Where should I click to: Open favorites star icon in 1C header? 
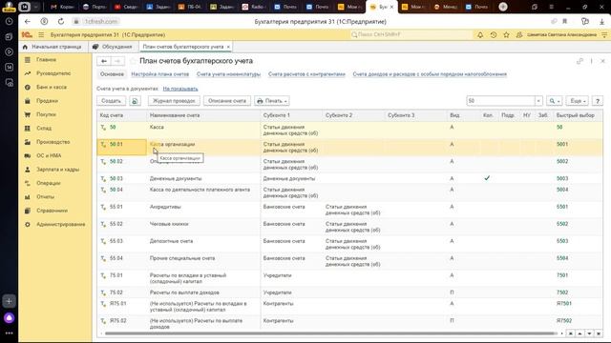point(506,35)
